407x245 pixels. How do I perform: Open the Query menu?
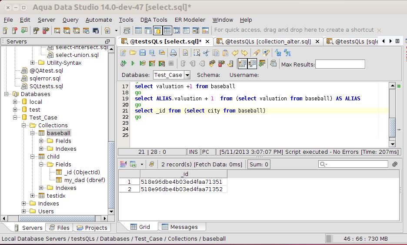[70, 20]
